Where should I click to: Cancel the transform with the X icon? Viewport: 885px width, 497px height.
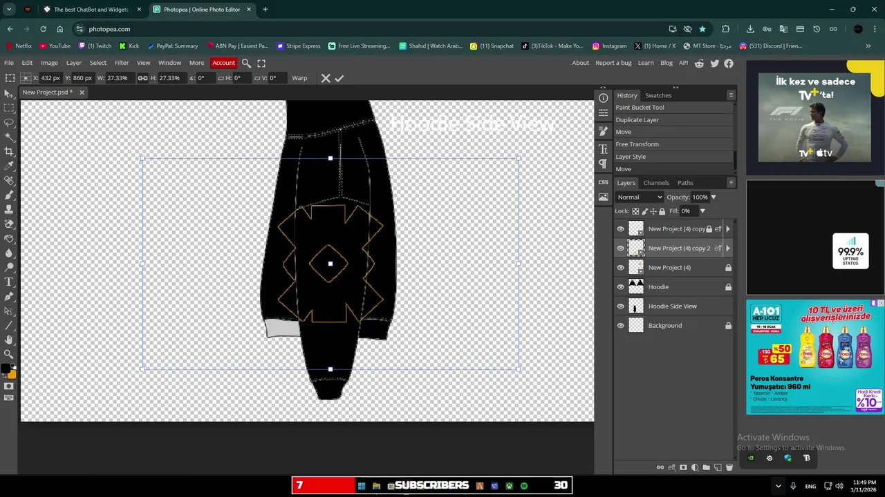pyautogui.click(x=326, y=78)
